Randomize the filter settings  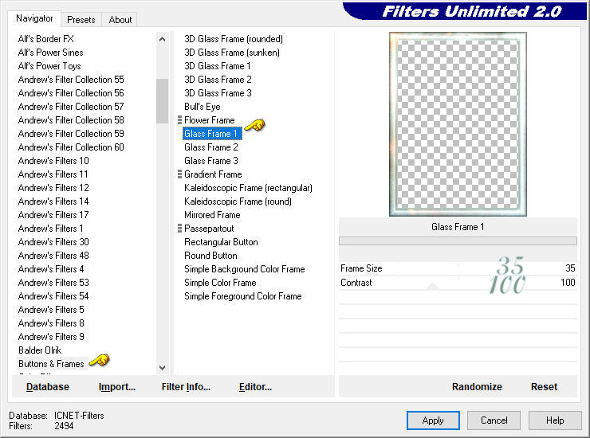(477, 386)
